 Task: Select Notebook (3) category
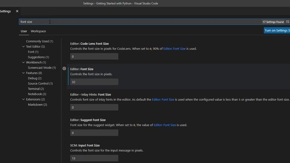pyautogui.click(x=37, y=94)
